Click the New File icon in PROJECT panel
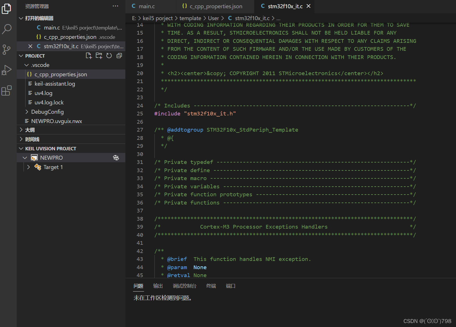456x327 pixels. [89, 56]
